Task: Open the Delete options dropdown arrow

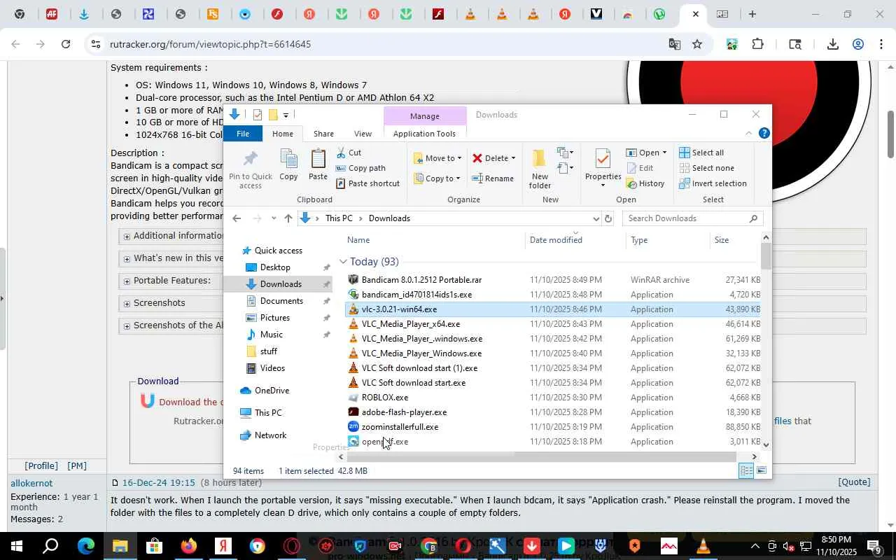Action: (513, 158)
